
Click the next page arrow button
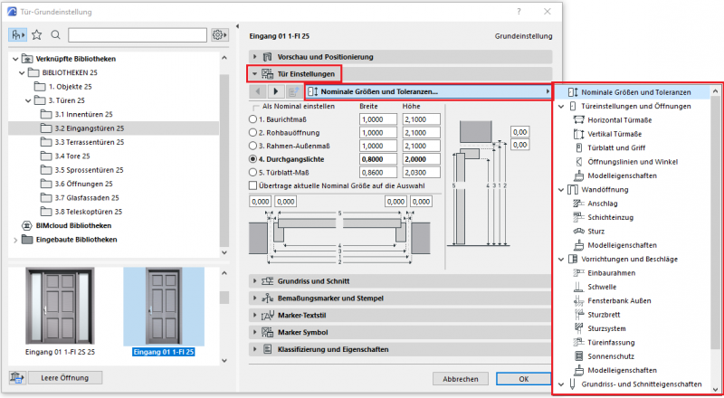(x=276, y=91)
